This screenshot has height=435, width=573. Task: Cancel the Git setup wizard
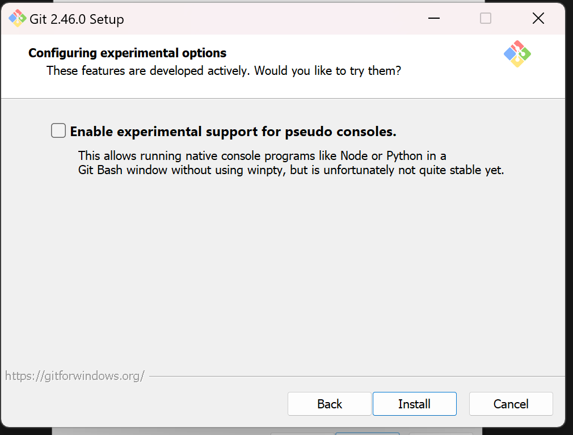tap(511, 404)
